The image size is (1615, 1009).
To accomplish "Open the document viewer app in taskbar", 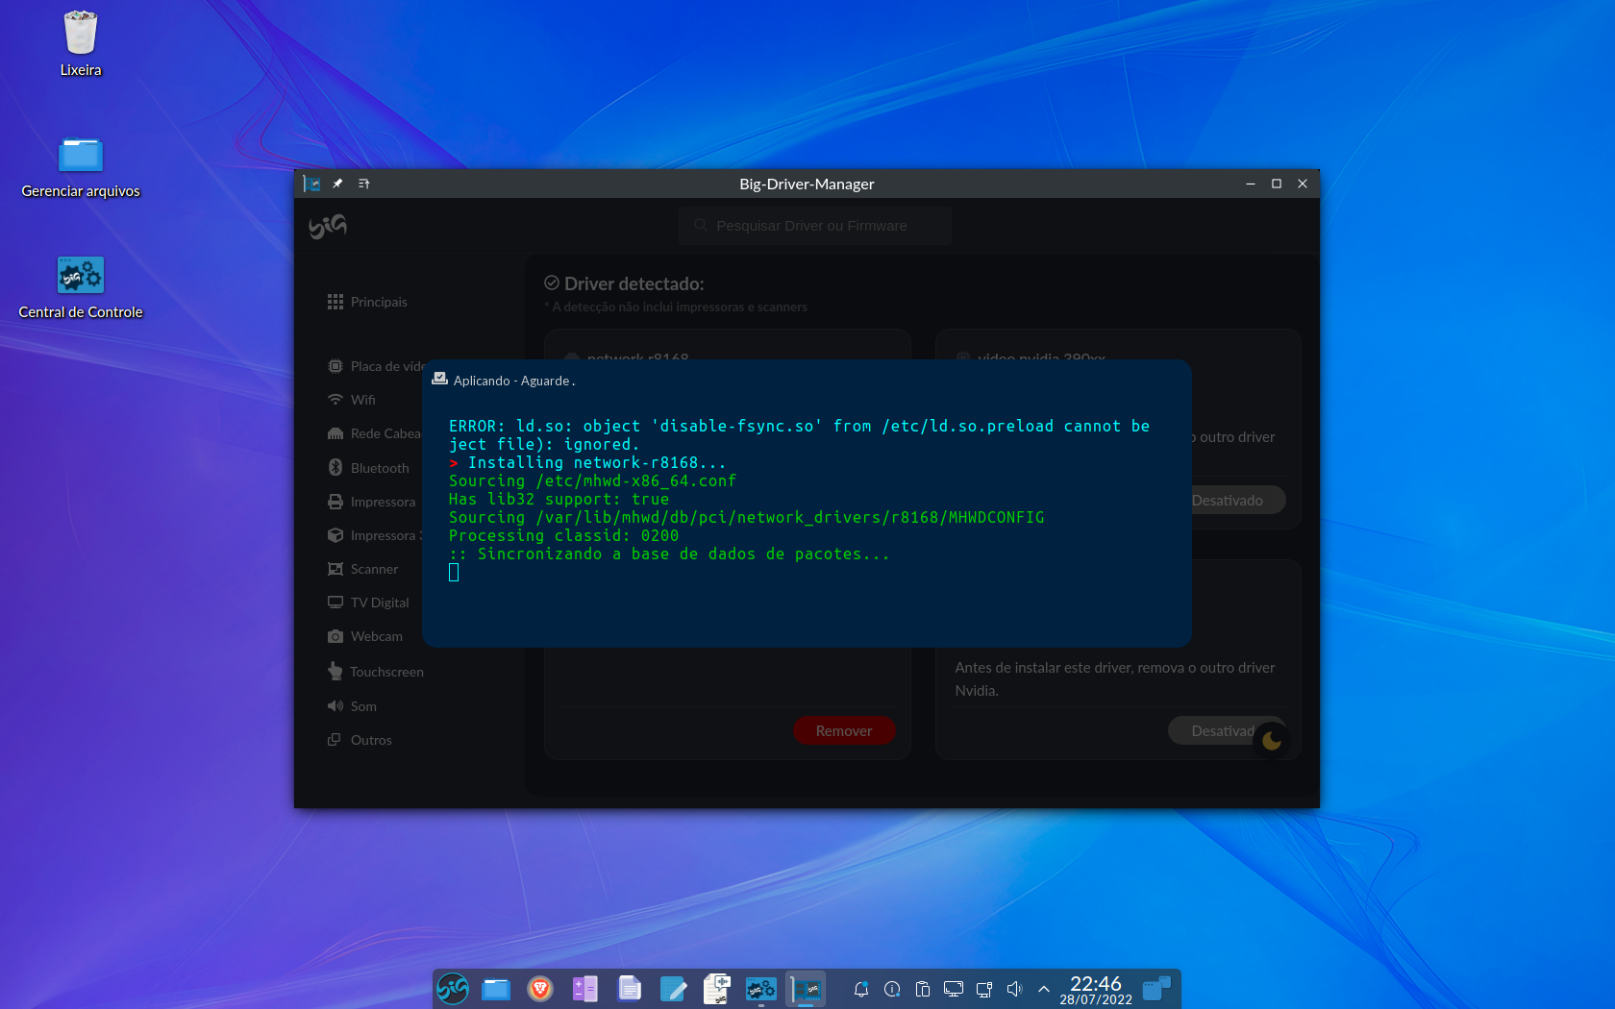I will pos(630,989).
